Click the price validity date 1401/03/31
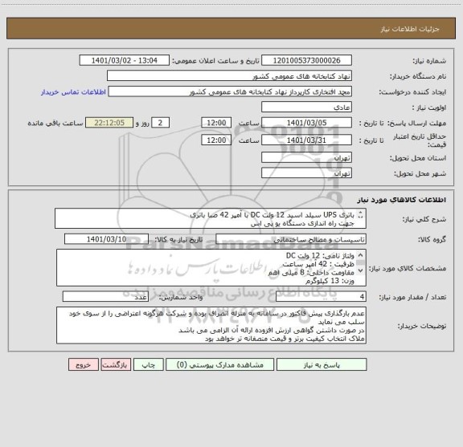Image resolution: width=463 pixels, height=447 pixels. point(306,140)
